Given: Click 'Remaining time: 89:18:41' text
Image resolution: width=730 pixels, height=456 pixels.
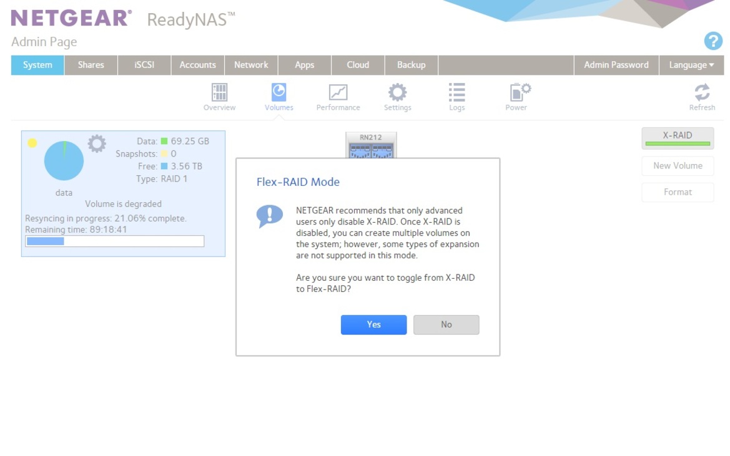Looking at the screenshot, I should pos(76,229).
